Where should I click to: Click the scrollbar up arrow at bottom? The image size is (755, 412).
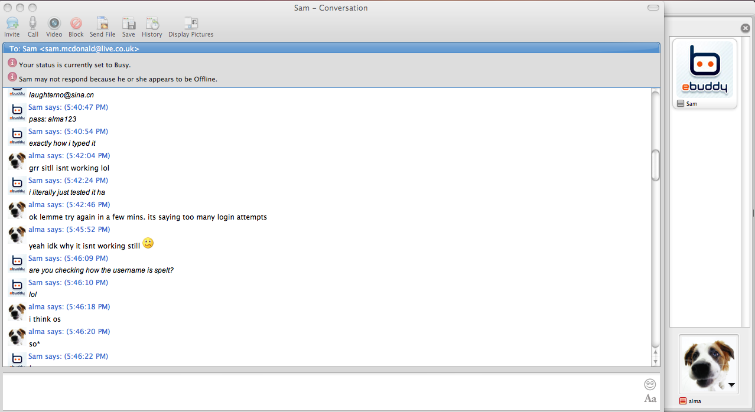pyautogui.click(x=655, y=352)
